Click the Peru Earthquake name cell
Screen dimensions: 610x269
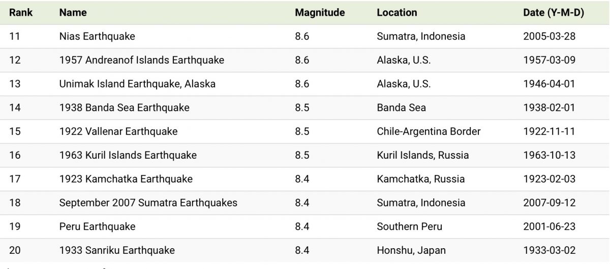97,226
